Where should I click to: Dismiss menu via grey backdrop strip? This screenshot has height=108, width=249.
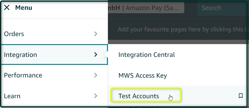click(177, 42)
